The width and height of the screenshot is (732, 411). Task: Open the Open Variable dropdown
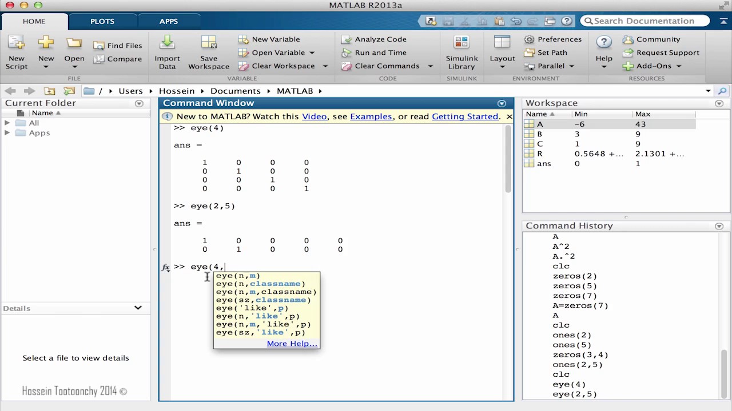tap(312, 53)
